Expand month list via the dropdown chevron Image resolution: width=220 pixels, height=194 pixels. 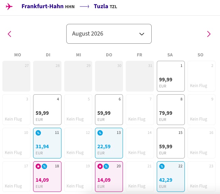[x=142, y=34]
